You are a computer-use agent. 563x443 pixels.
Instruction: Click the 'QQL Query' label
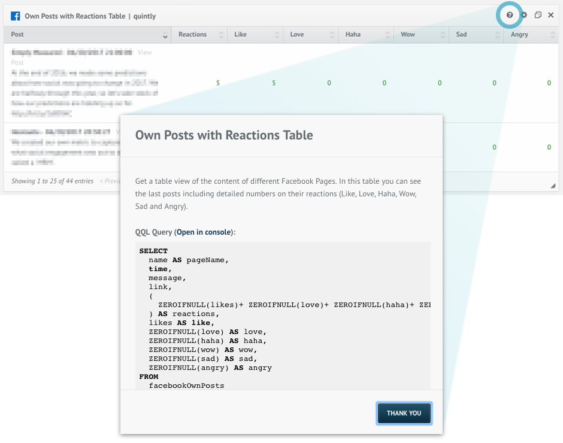click(154, 232)
